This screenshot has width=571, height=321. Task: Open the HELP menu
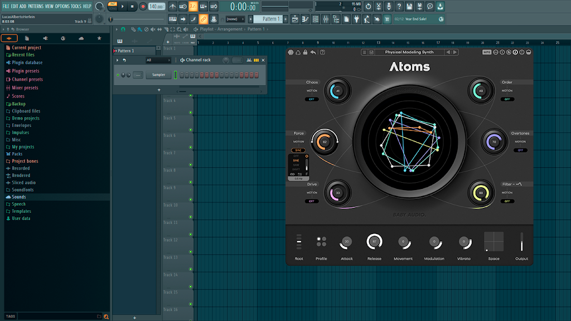click(x=87, y=6)
